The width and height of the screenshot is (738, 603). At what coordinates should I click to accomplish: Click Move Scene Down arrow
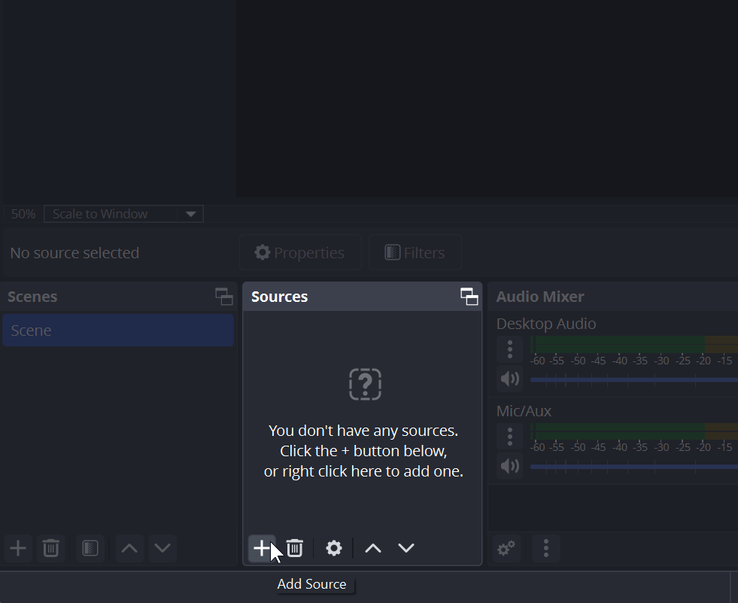click(162, 548)
